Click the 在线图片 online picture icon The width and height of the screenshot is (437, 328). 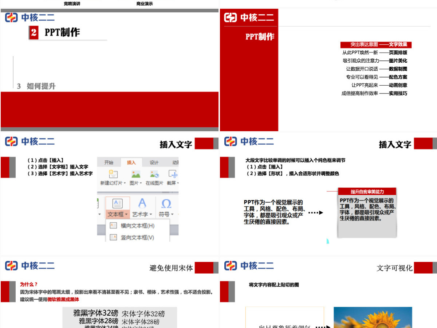point(154,174)
